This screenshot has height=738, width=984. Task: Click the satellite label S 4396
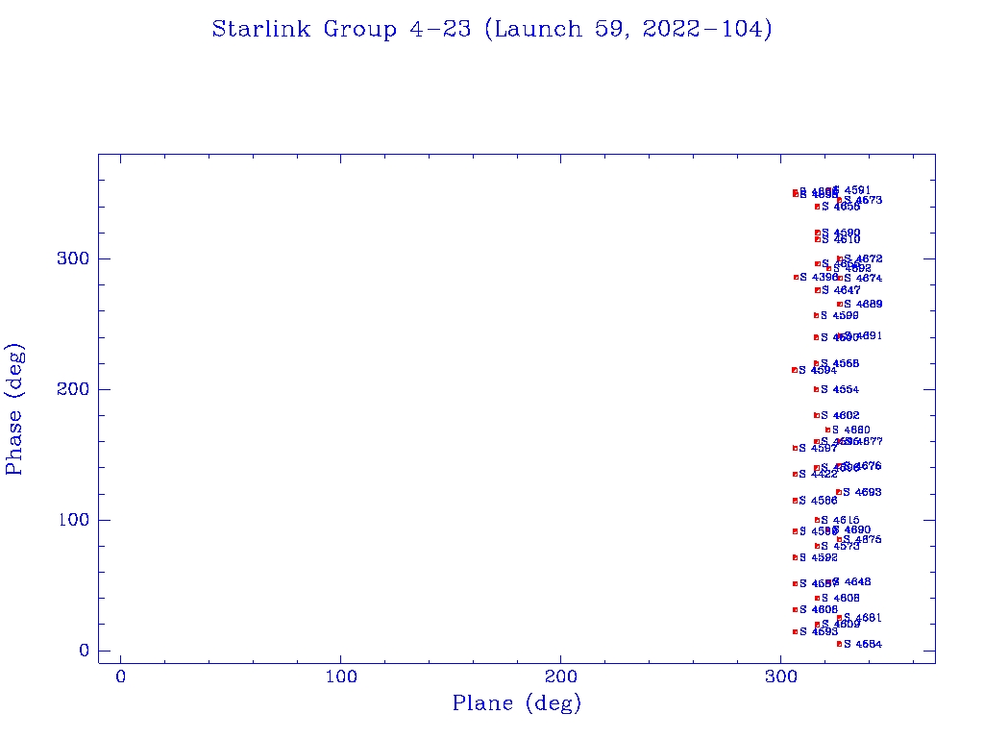(x=819, y=277)
